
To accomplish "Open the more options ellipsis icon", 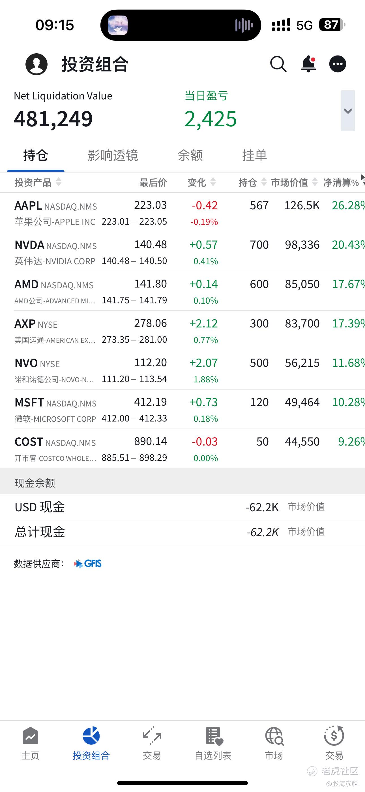I will pos(338,64).
